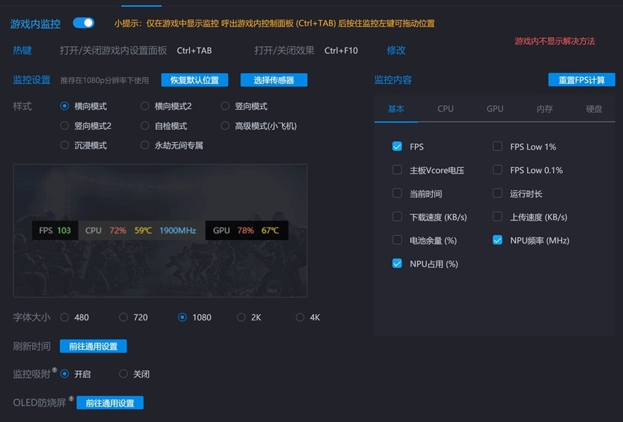Screen dimensions: 623x422
Task: Toggle the 游戏内监控 switch off
Action: (83, 23)
